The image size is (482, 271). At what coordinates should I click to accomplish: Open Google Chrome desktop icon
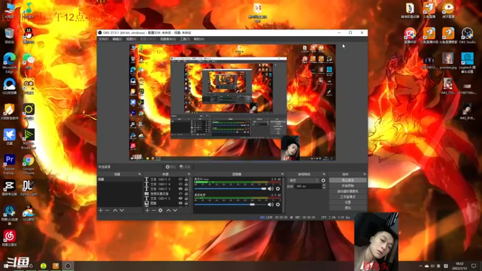(28, 164)
